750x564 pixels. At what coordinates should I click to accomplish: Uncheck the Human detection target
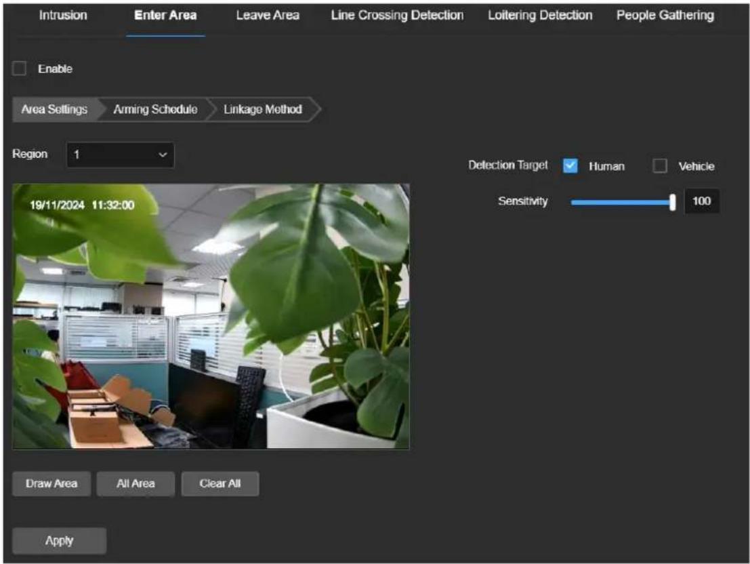570,165
